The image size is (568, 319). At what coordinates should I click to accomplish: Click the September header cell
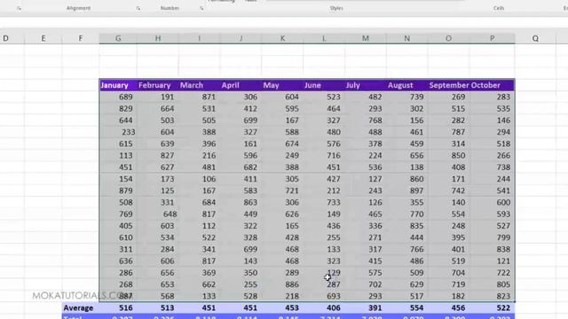pos(449,85)
